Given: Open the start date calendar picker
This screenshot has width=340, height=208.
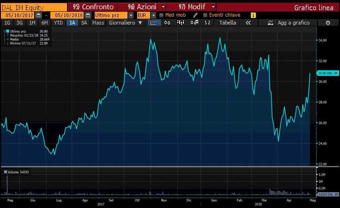Looking at the screenshot, I should pyautogui.click(x=39, y=15).
